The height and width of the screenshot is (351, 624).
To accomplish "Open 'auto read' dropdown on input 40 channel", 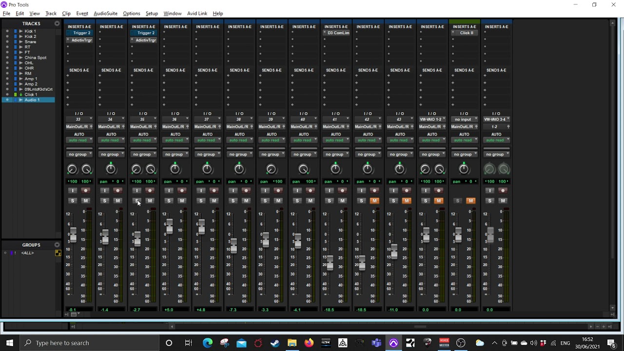I will tap(304, 140).
